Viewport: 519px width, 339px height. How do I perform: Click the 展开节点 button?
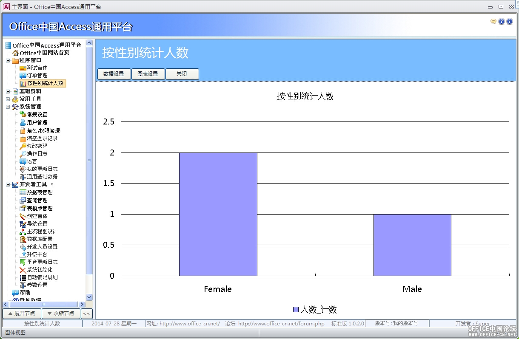coord(22,314)
